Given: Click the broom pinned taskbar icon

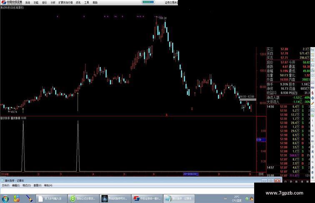Looking at the screenshot, I should point(29,198).
